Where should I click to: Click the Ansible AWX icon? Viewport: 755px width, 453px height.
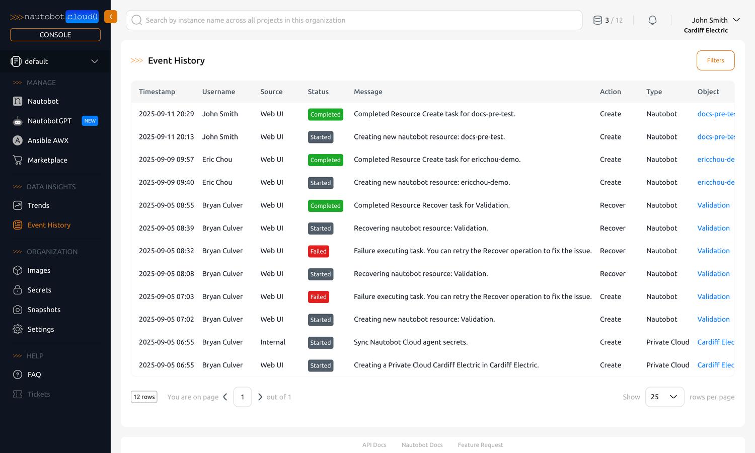tap(18, 140)
